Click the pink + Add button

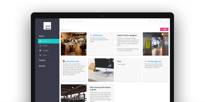tap(164, 29)
